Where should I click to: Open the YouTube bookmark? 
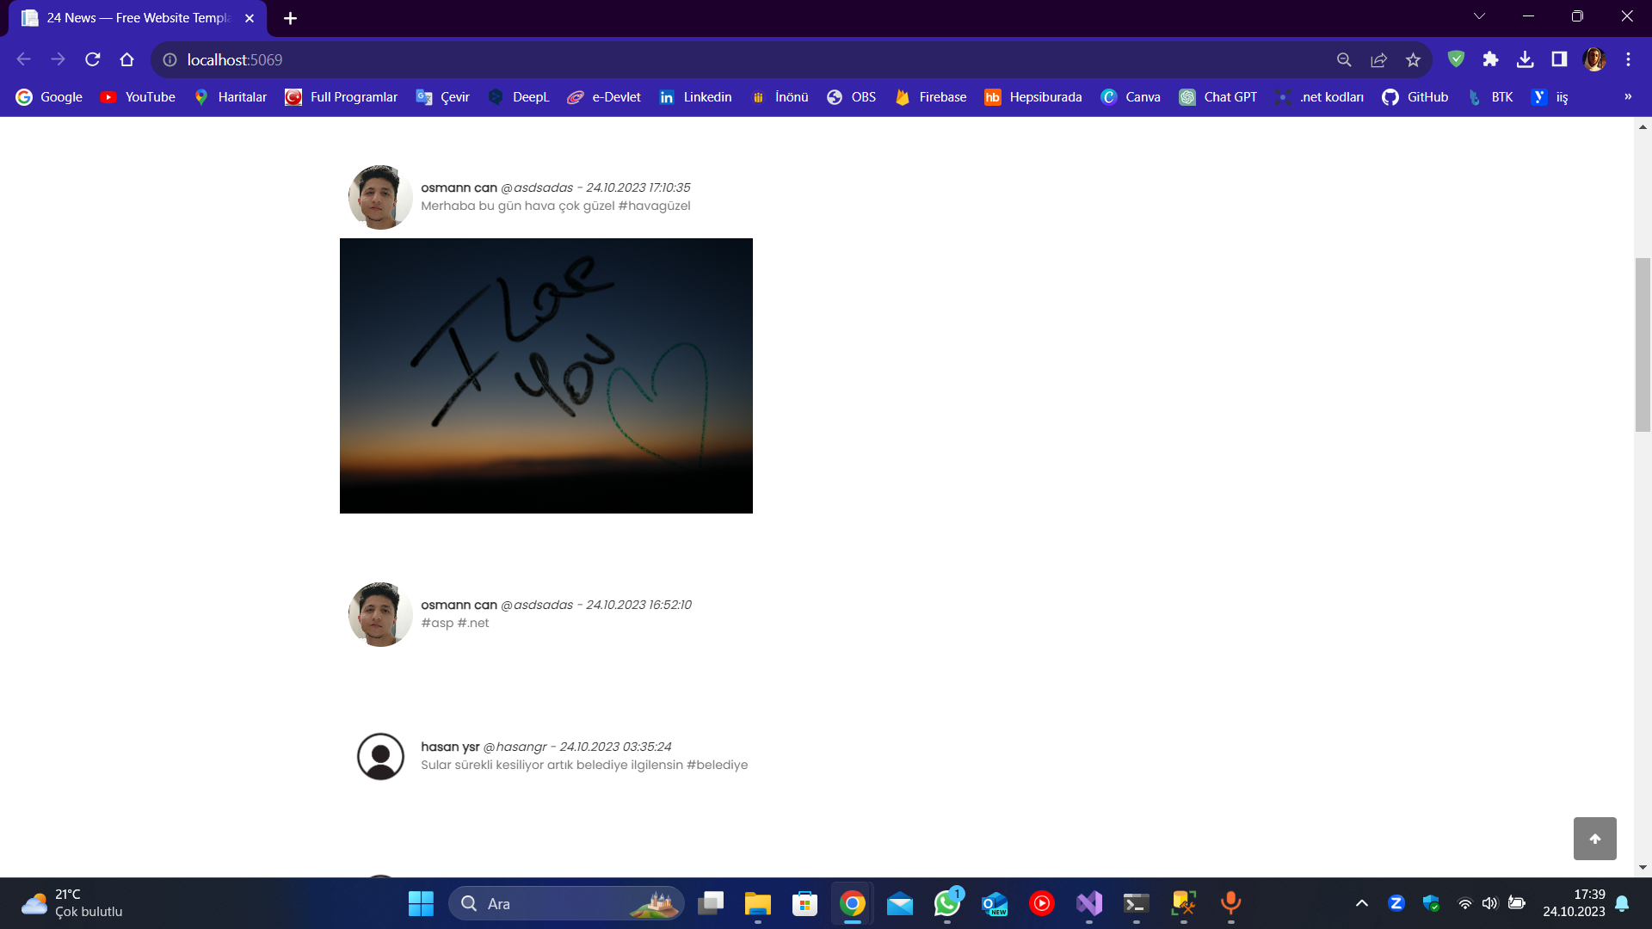(138, 96)
